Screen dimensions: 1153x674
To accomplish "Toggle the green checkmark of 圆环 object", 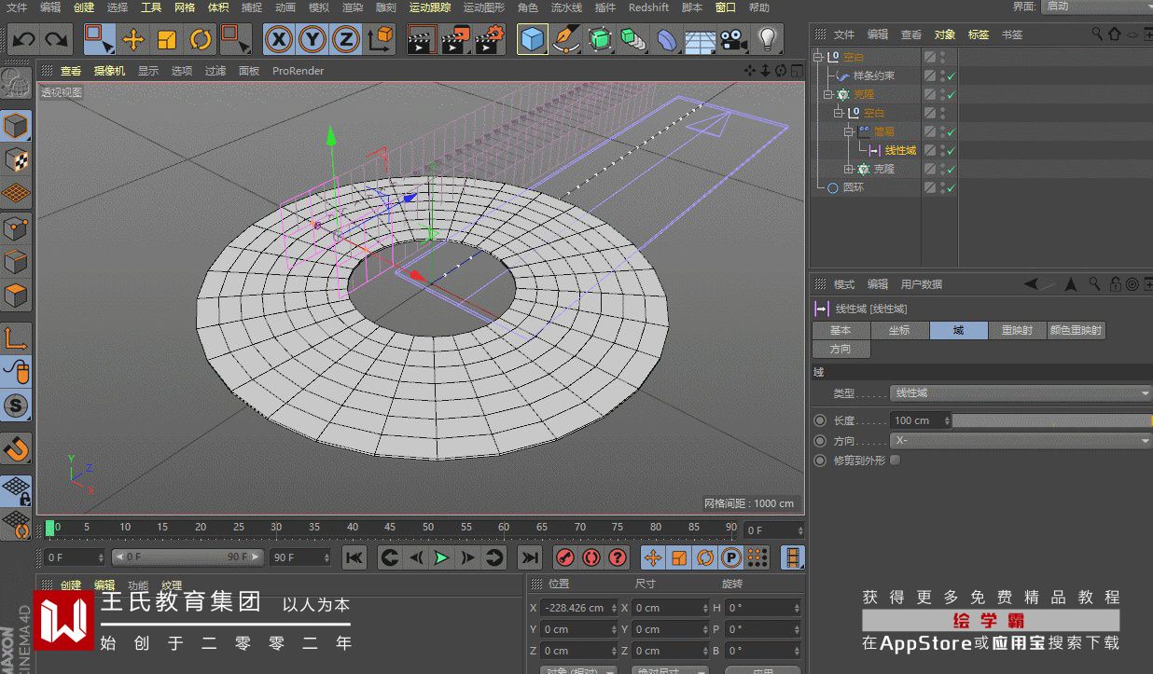I will (951, 187).
